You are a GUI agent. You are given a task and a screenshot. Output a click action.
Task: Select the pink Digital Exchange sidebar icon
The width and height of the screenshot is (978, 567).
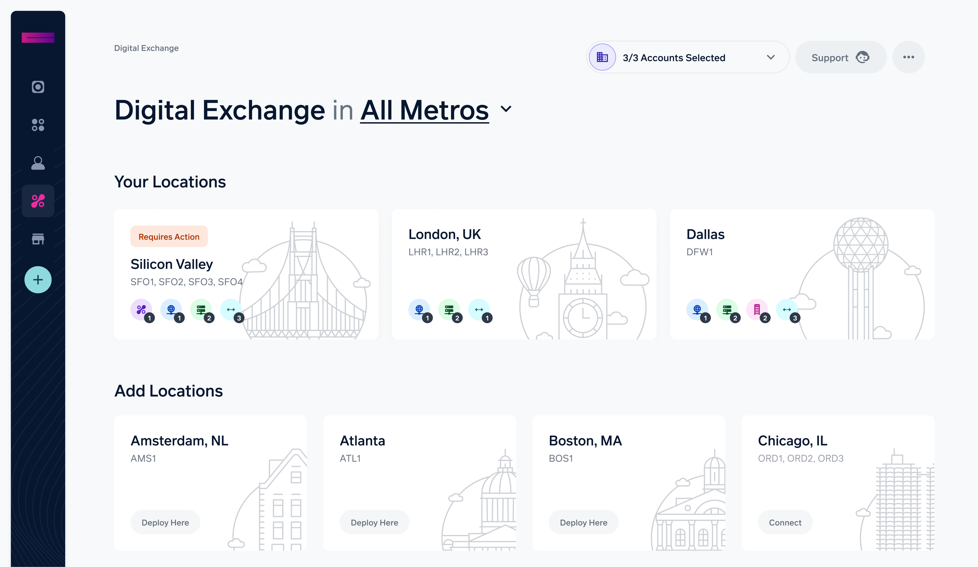tap(38, 201)
